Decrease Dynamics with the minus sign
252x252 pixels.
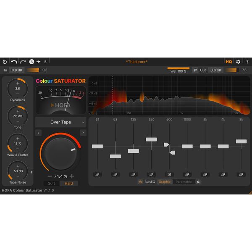pyautogui.click(x=18, y=94)
